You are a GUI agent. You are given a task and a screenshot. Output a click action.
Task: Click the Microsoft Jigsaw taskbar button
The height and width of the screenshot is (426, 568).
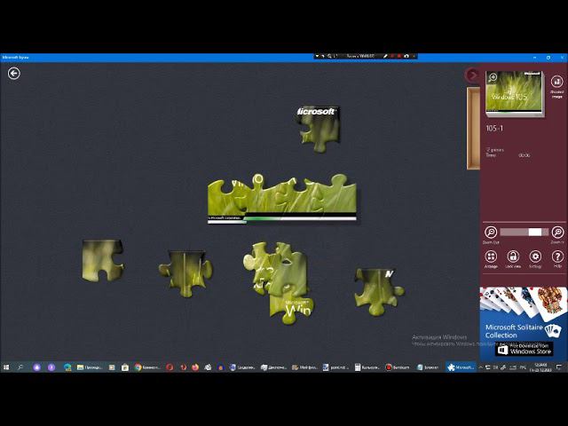pos(461,367)
